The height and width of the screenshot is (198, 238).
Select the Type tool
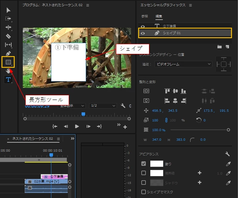(8, 80)
